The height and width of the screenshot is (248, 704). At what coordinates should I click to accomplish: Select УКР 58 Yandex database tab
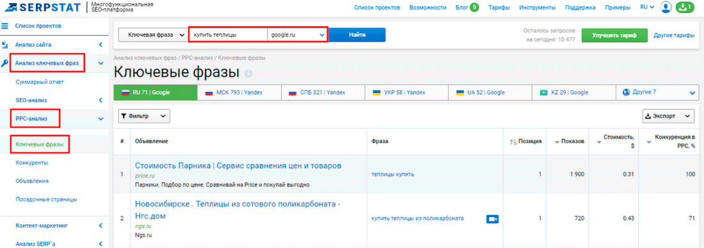coord(406,93)
